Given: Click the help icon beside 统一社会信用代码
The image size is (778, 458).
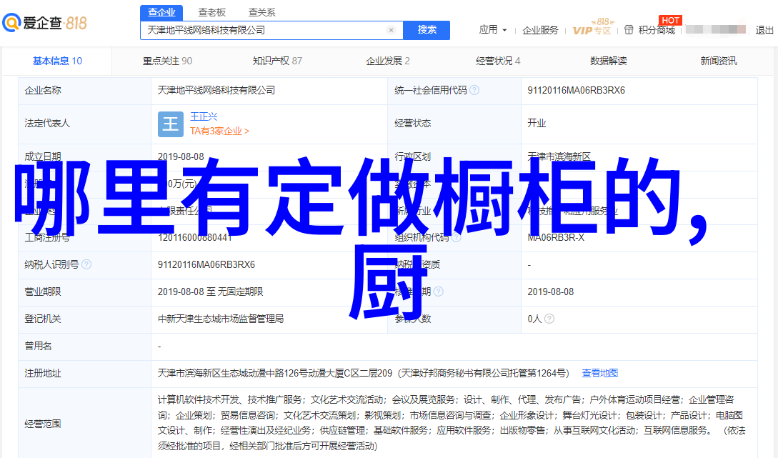Looking at the screenshot, I should [474, 91].
